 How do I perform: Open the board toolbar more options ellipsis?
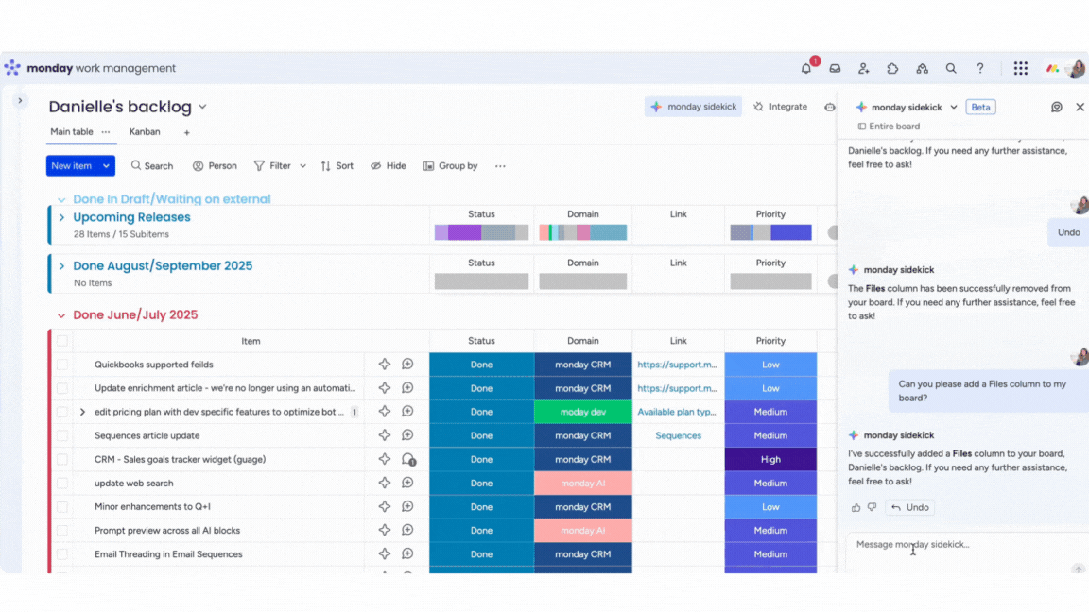point(500,166)
